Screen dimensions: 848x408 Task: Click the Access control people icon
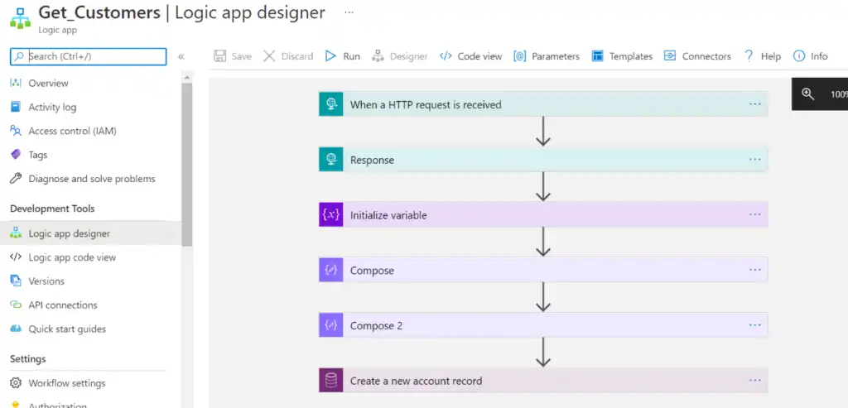16,130
